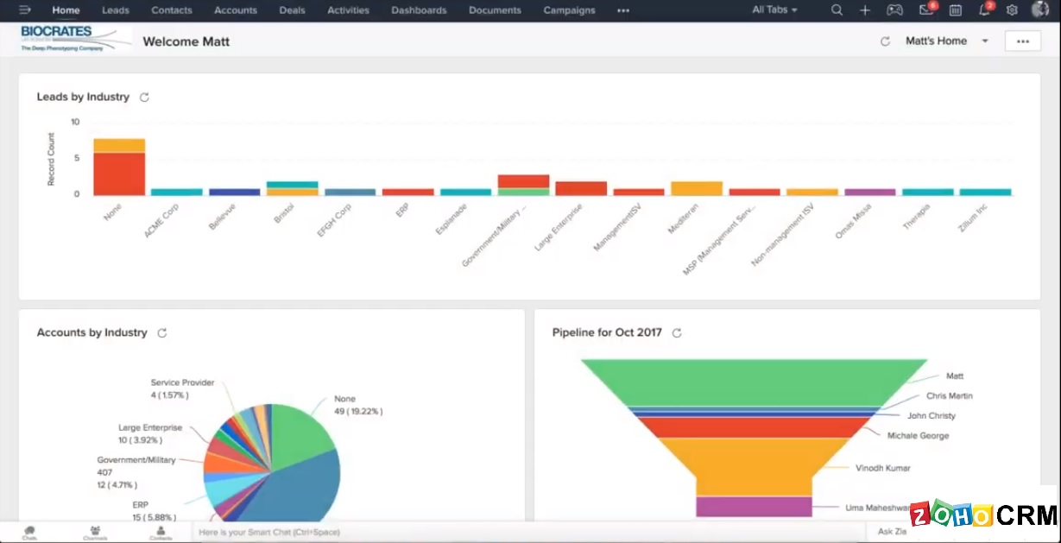Viewport: 1061px width, 543px height.
Task: Open the mail icon with notification badge
Action: [x=925, y=10]
